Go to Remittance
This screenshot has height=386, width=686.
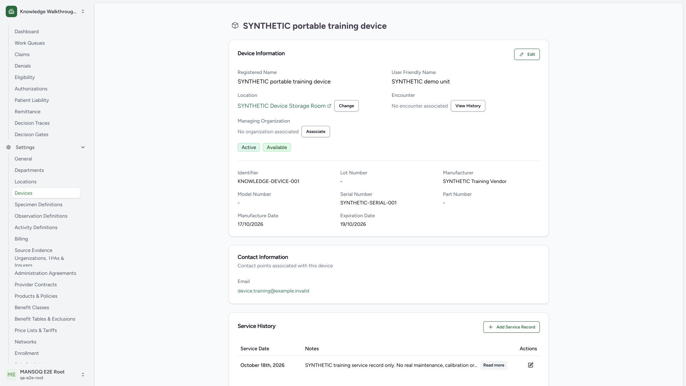coord(46,112)
